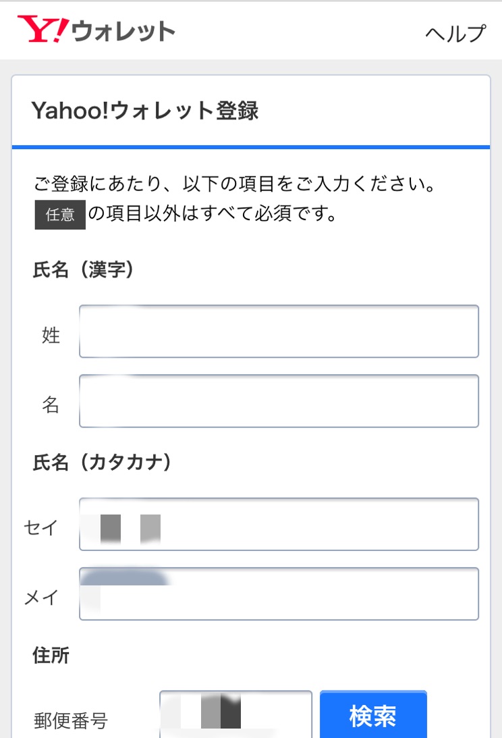Click the 郵便番号 postal code input box
Viewport: 502px width, 738px height.
pyautogui.click(x=235, y=714)
